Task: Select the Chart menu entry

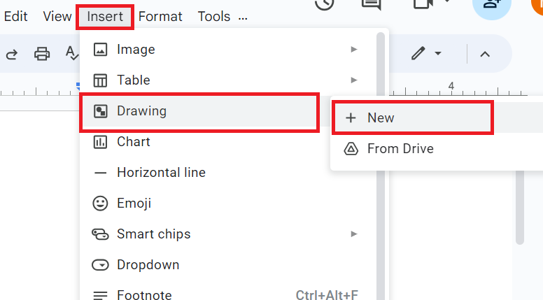Action: [134, 141]
